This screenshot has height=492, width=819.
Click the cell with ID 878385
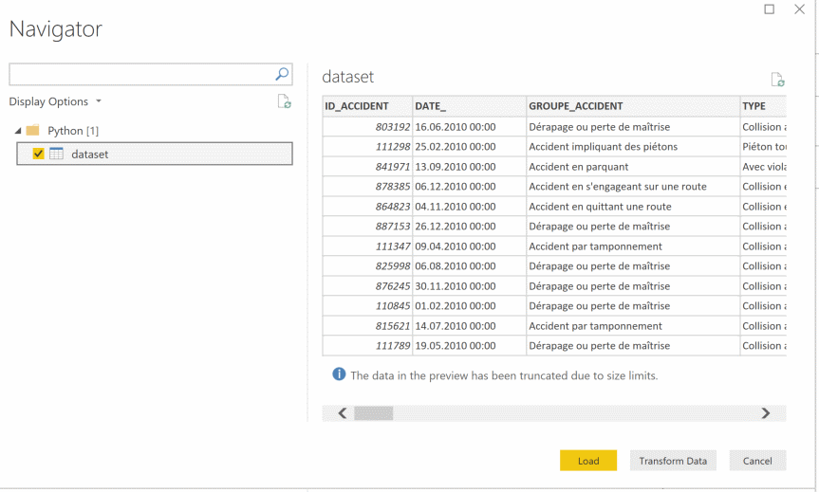click(x=367, y=186)
